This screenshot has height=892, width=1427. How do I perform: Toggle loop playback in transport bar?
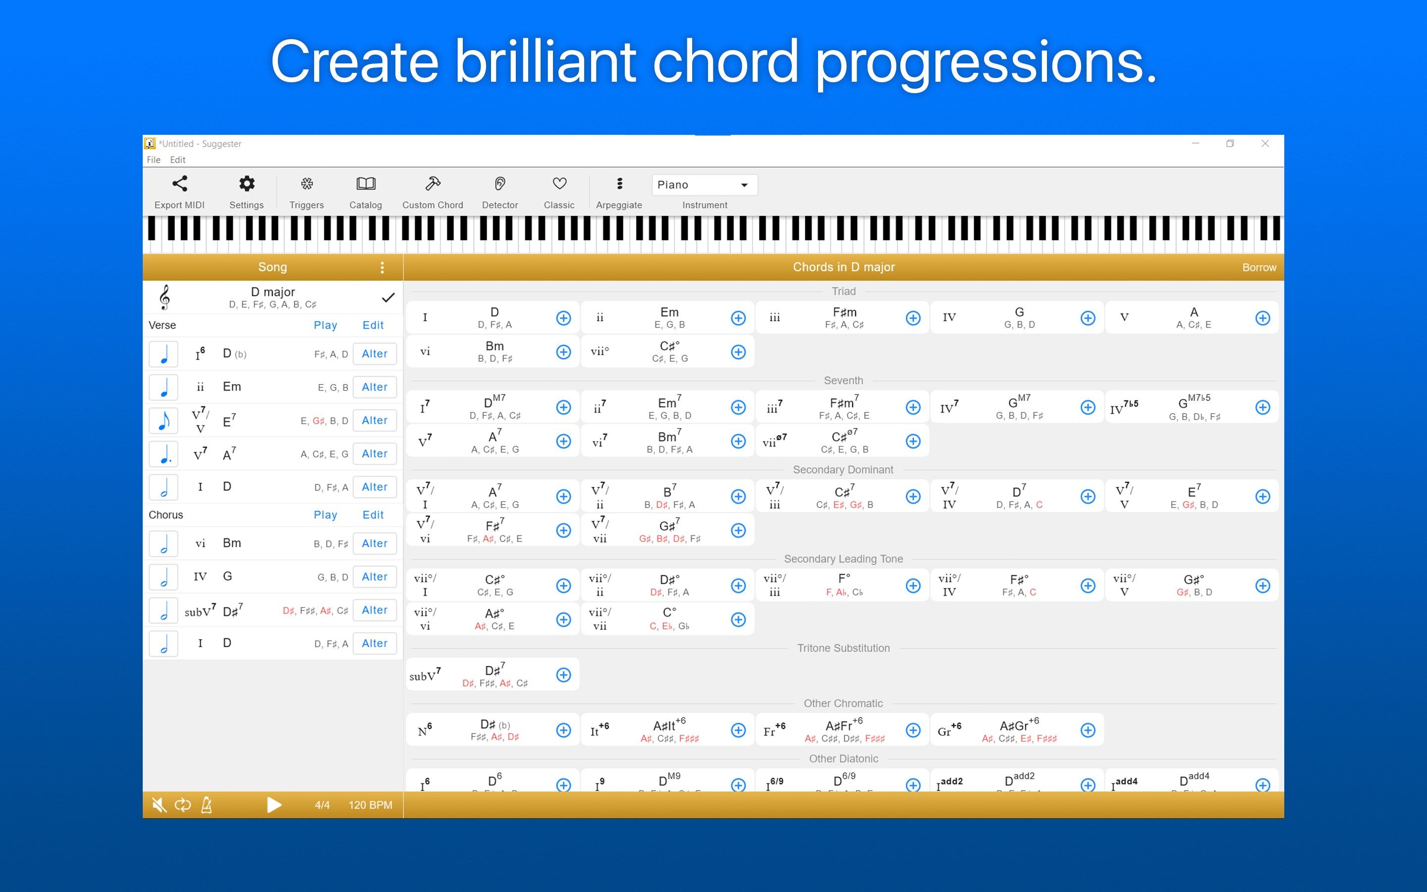(x=183, y=805)
